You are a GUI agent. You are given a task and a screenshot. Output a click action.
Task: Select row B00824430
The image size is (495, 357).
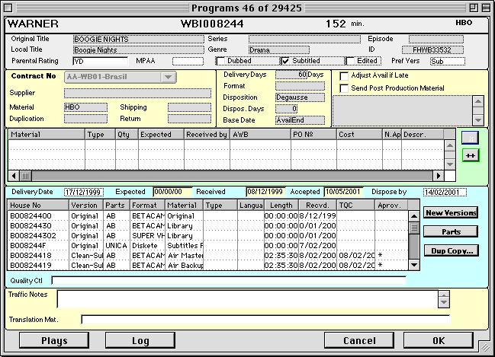[207, 226]
